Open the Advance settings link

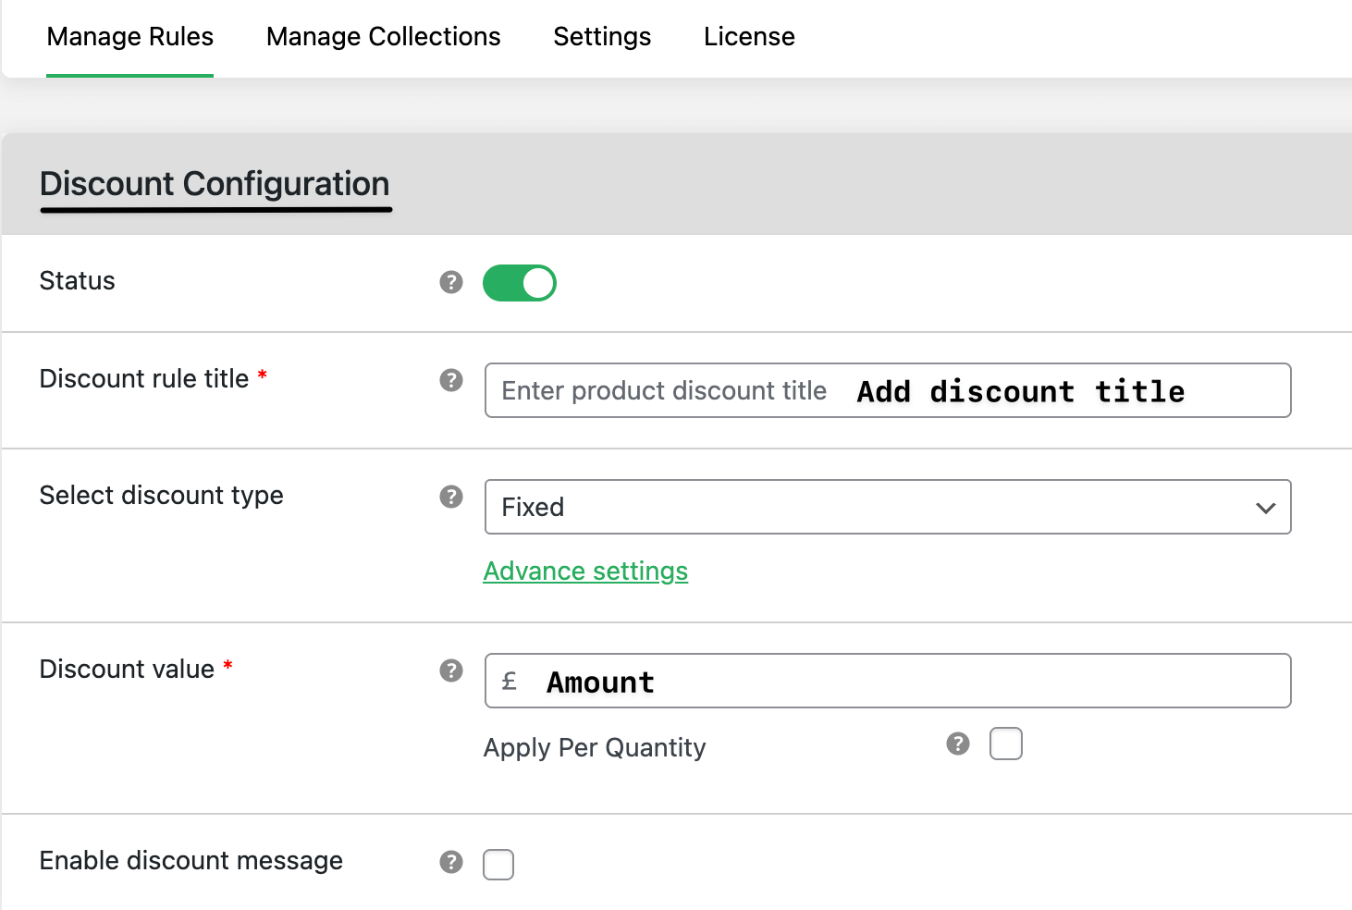pyautogui.click(x=585, y=571)
